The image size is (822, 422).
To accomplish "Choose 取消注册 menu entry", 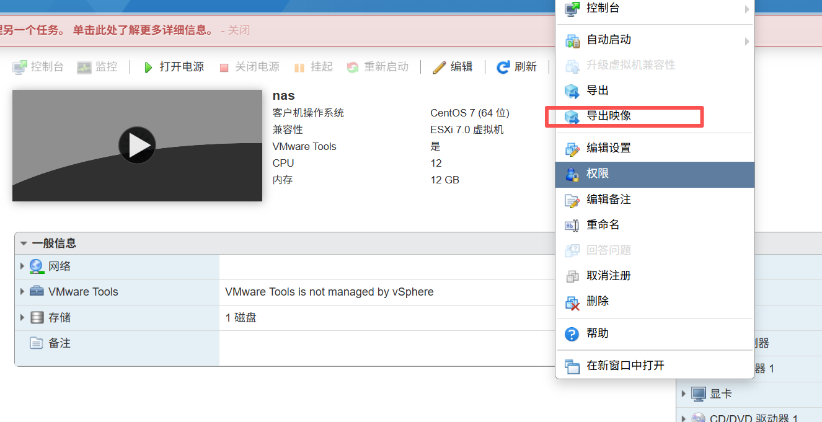I will [655, 276].
